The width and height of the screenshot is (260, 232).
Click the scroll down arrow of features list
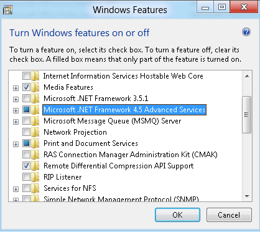coord(247,196)
